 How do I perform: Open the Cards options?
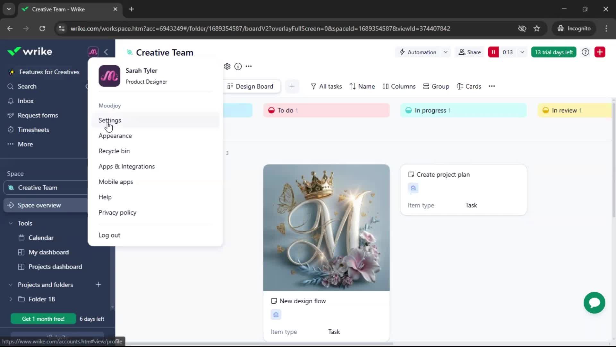point(469,86)
